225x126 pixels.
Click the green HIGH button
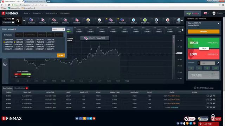[x=204, y=43]
